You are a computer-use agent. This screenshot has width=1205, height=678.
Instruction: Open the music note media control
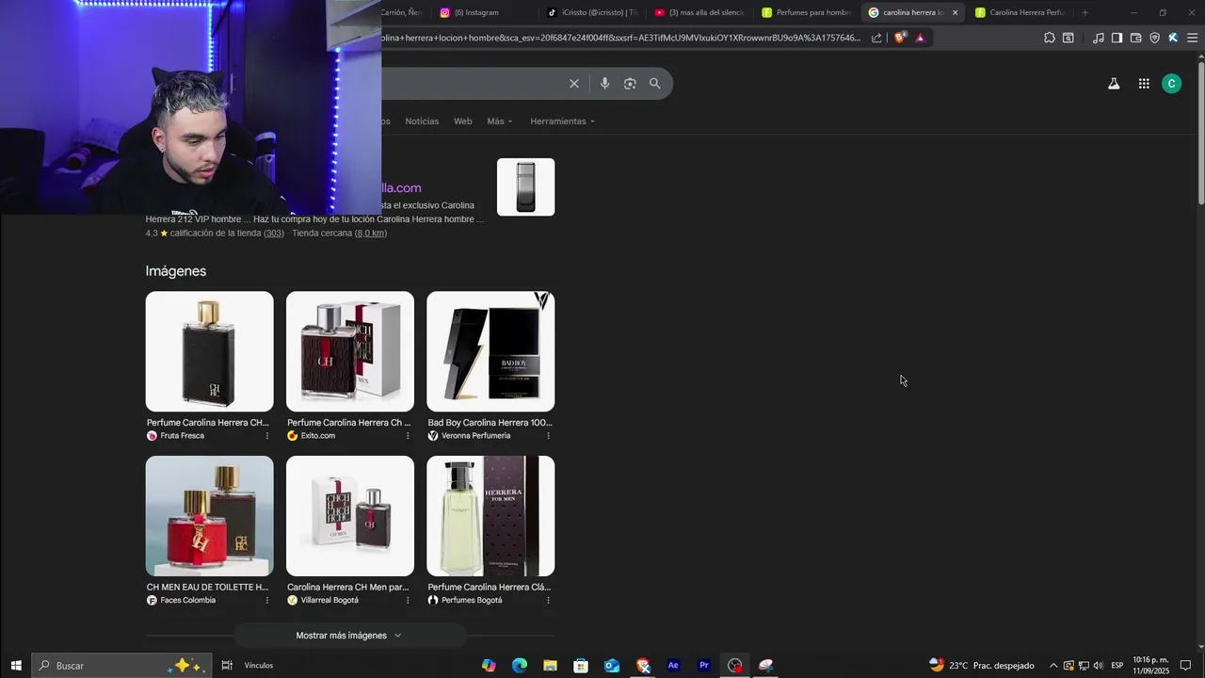click(x=1098, y=38)
